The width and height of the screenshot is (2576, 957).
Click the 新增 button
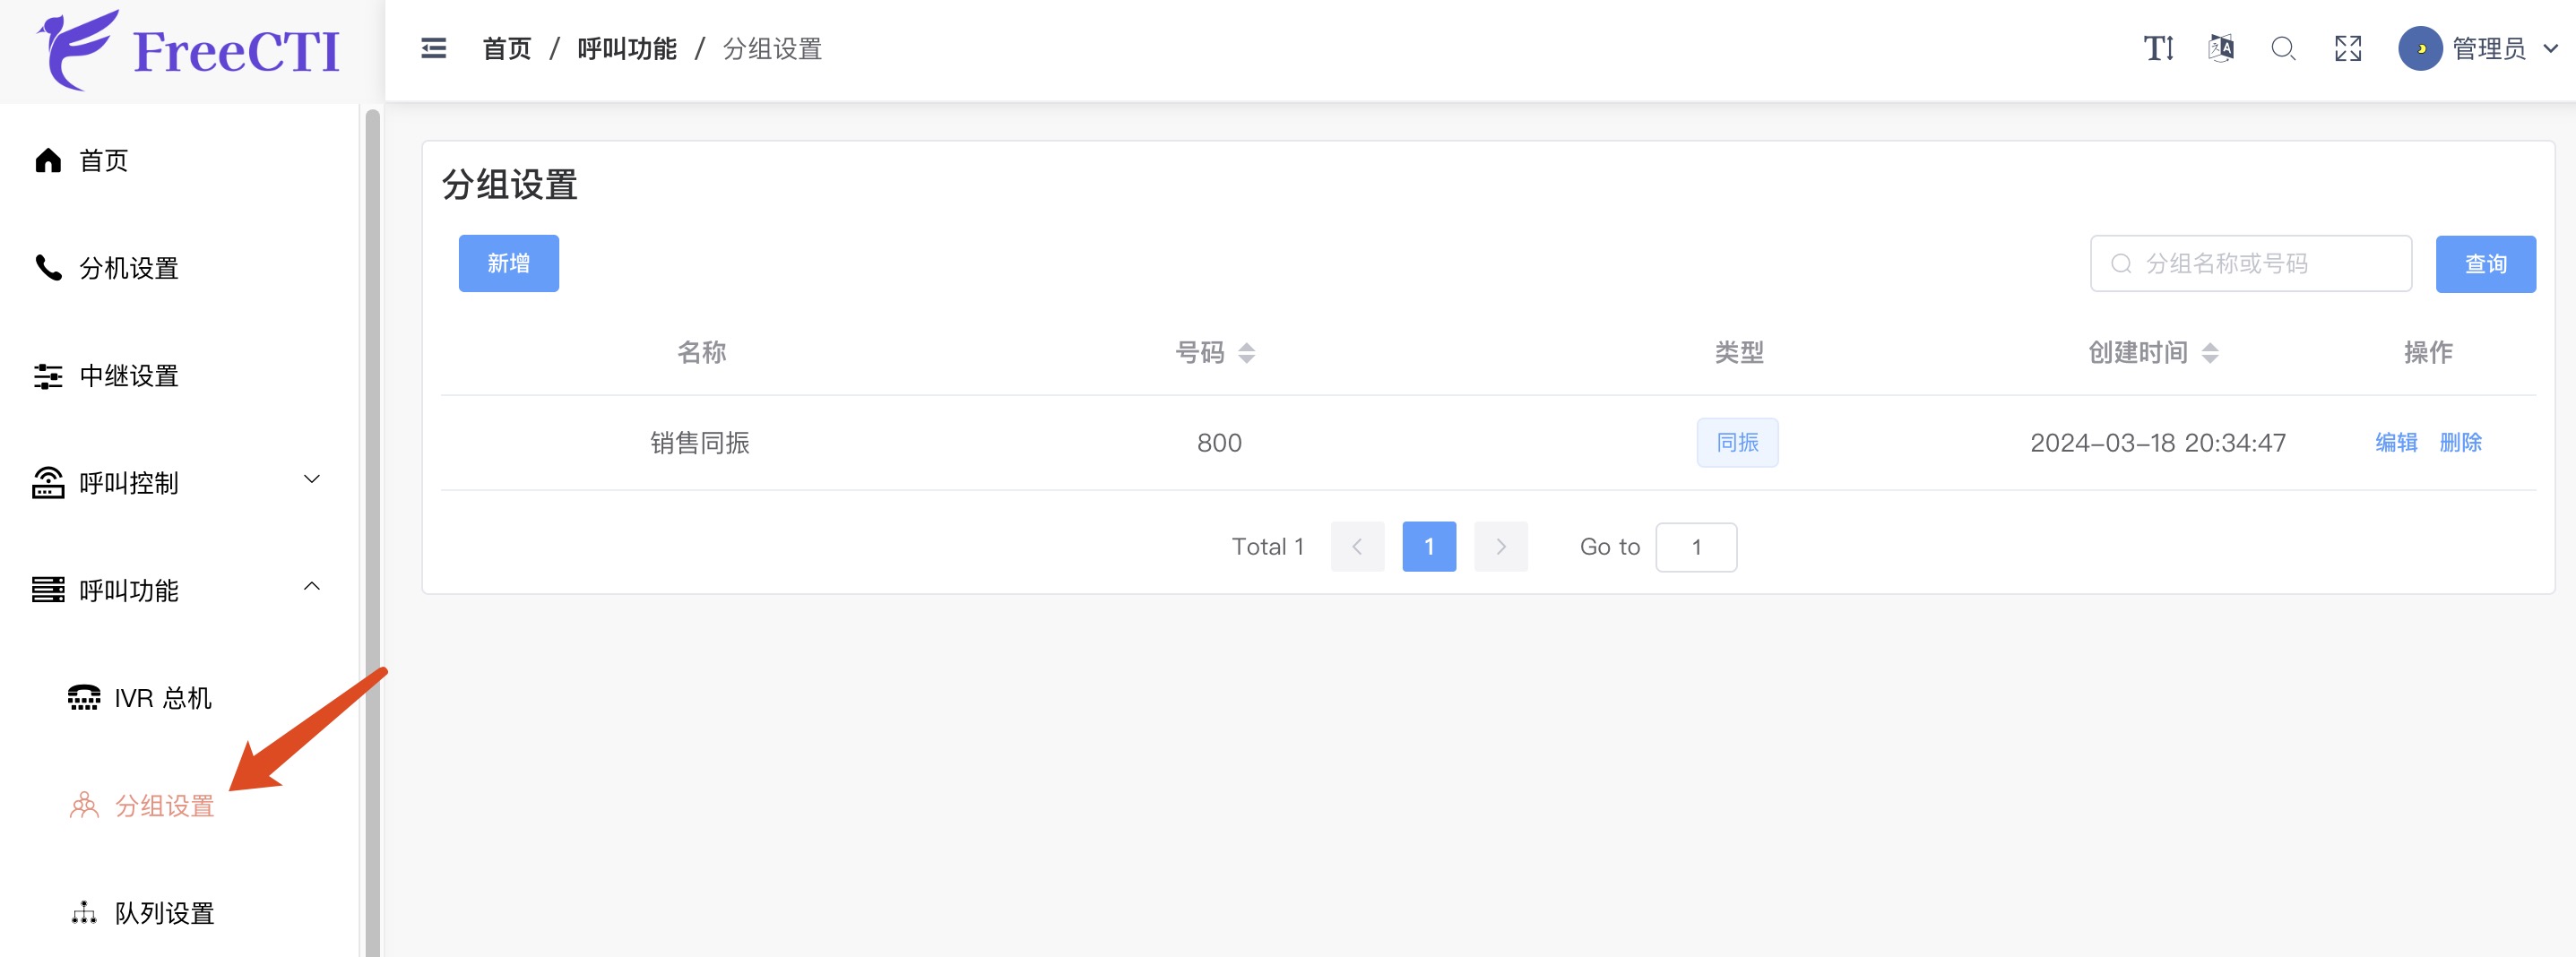tap(508, 263)
